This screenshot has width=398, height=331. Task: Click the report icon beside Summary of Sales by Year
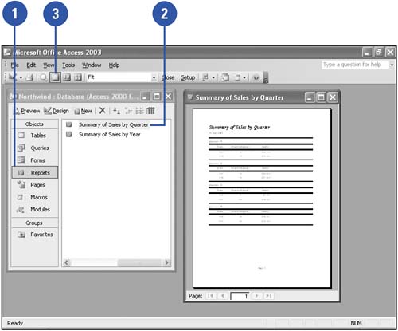[x=69, y=134]
